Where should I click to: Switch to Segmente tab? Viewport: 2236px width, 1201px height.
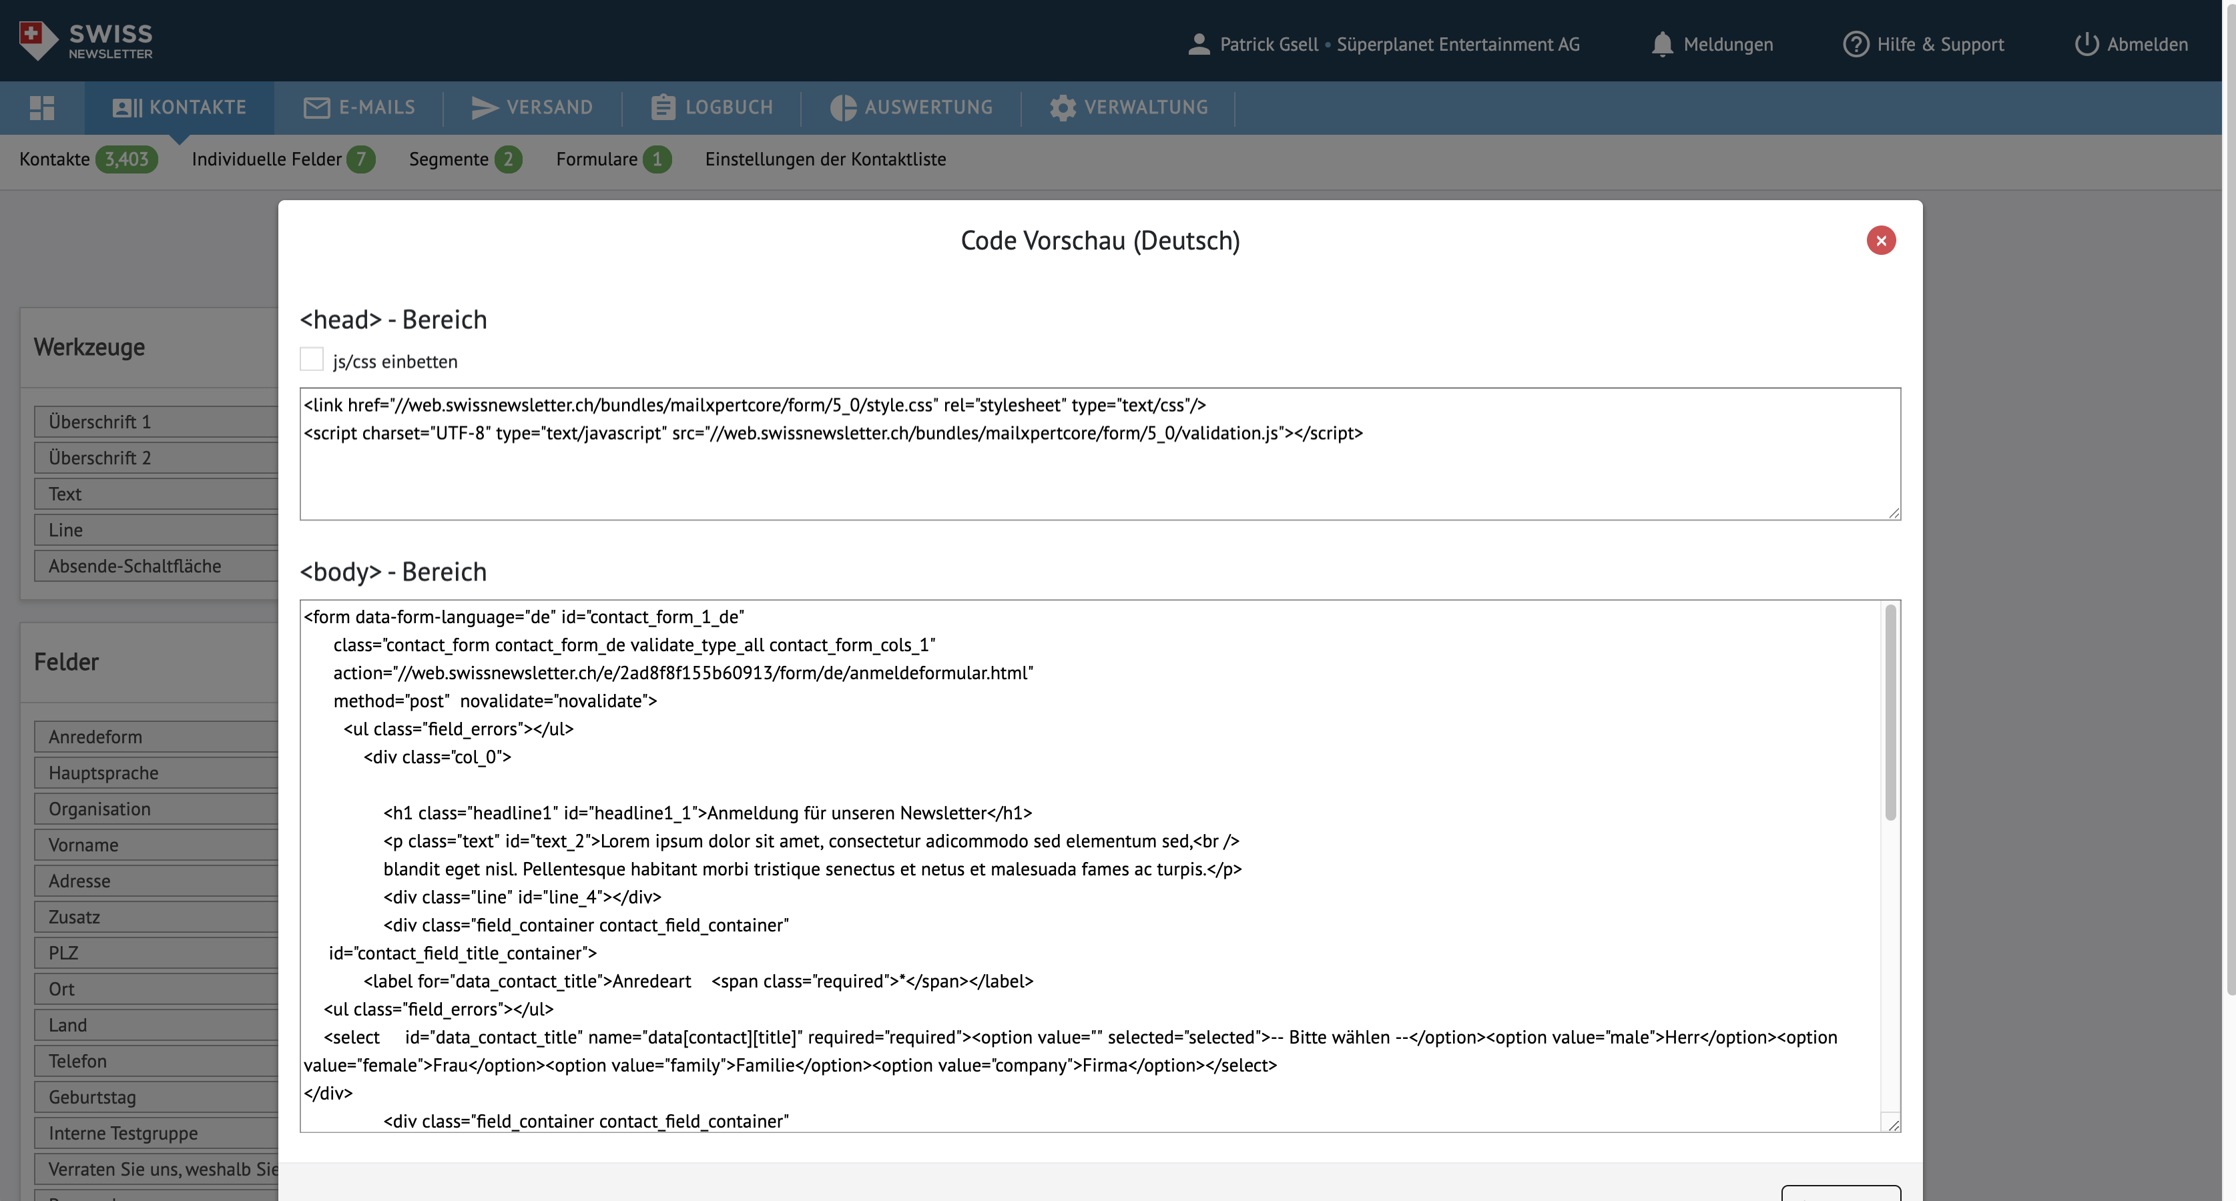pos(449,159)
